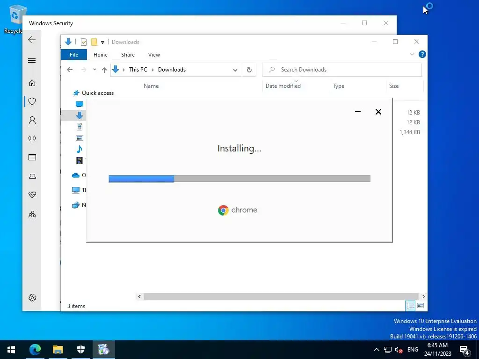Click Downloads in address breadcrumb

[172, 70]
